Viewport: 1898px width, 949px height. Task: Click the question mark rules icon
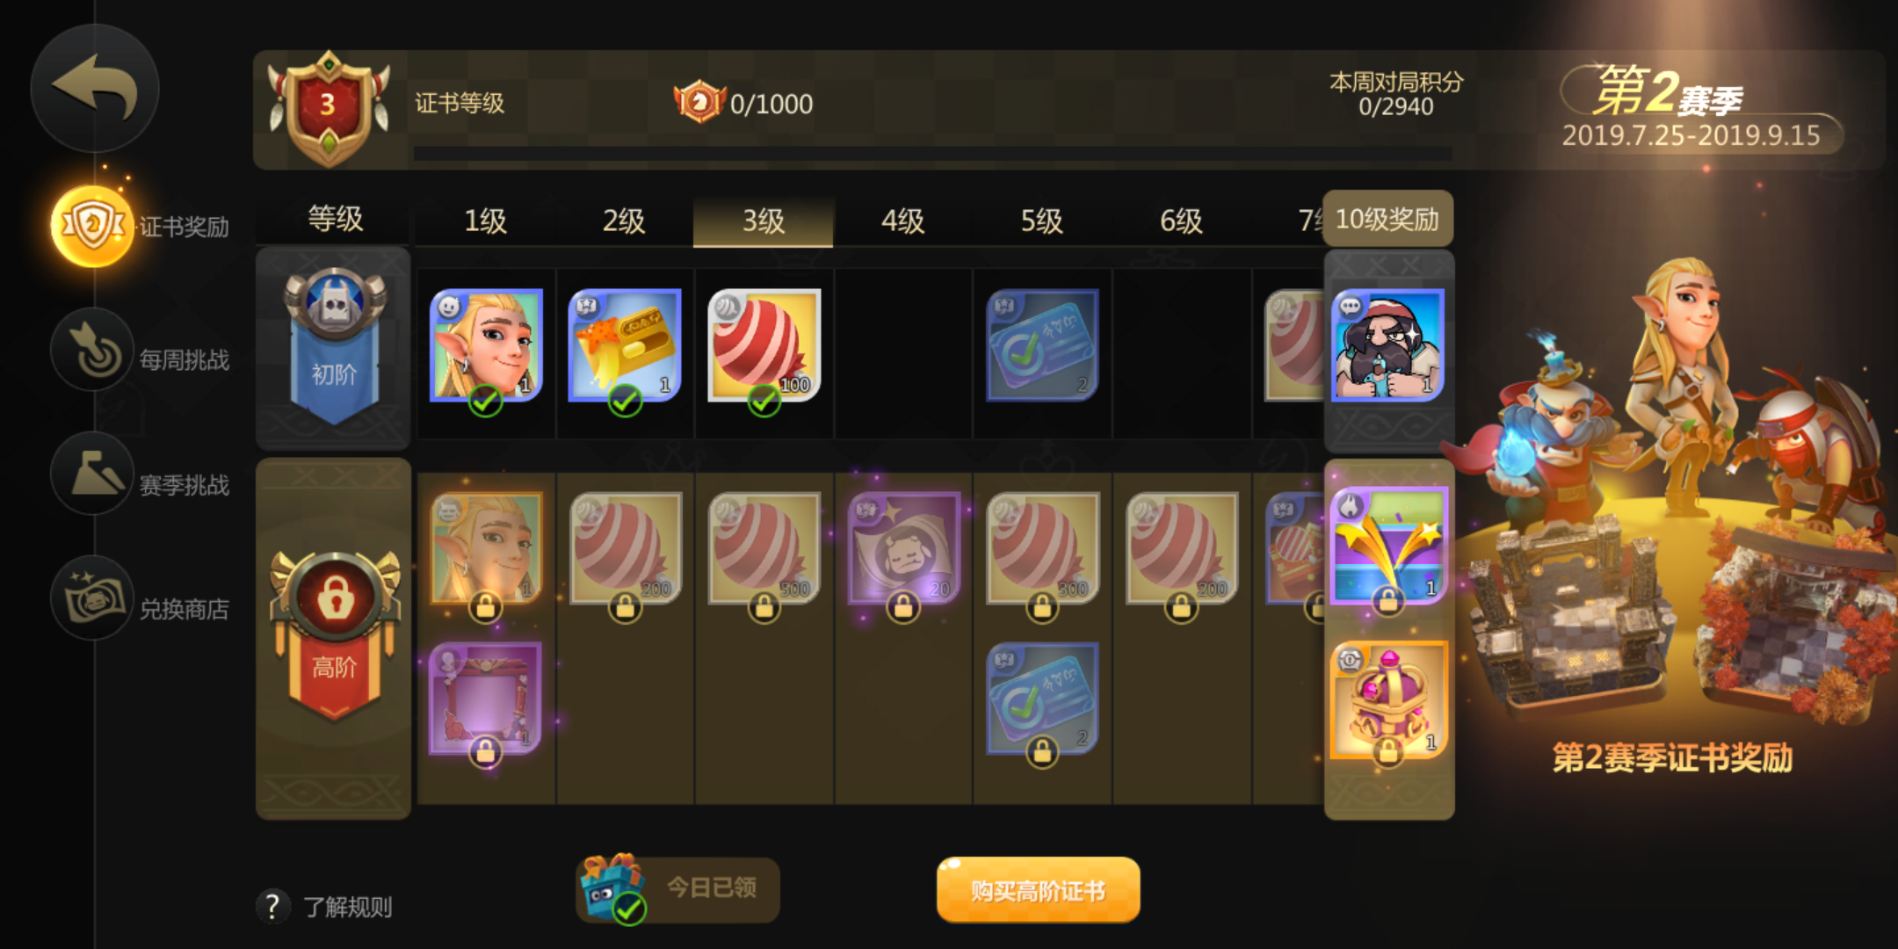pos(272,905)
